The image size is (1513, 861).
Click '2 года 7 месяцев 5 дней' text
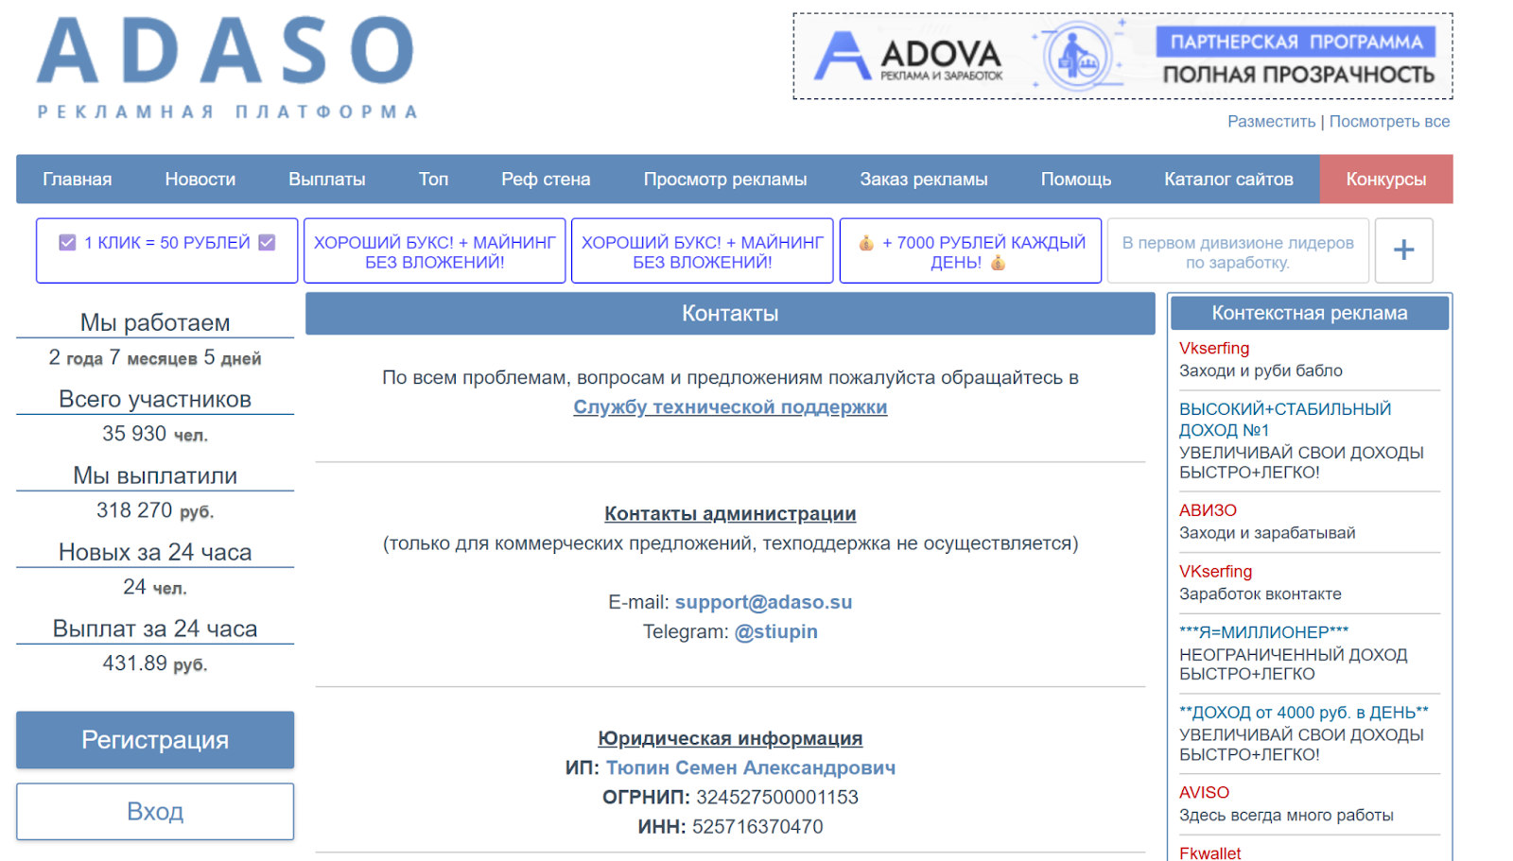[155, 357]
